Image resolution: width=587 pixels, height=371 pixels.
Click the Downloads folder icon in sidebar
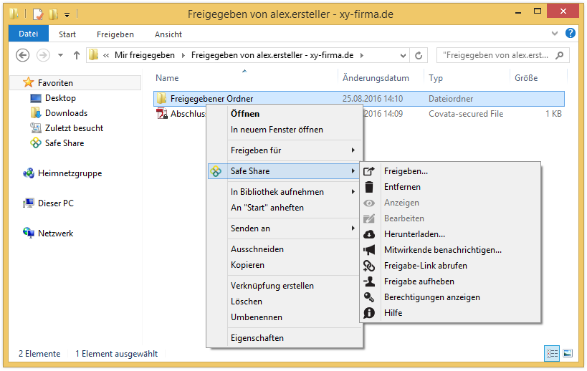[36, 113]
